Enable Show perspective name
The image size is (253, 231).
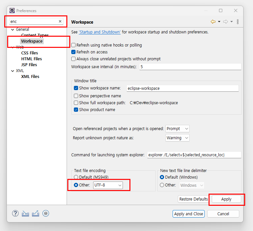(x=76, y=96)
